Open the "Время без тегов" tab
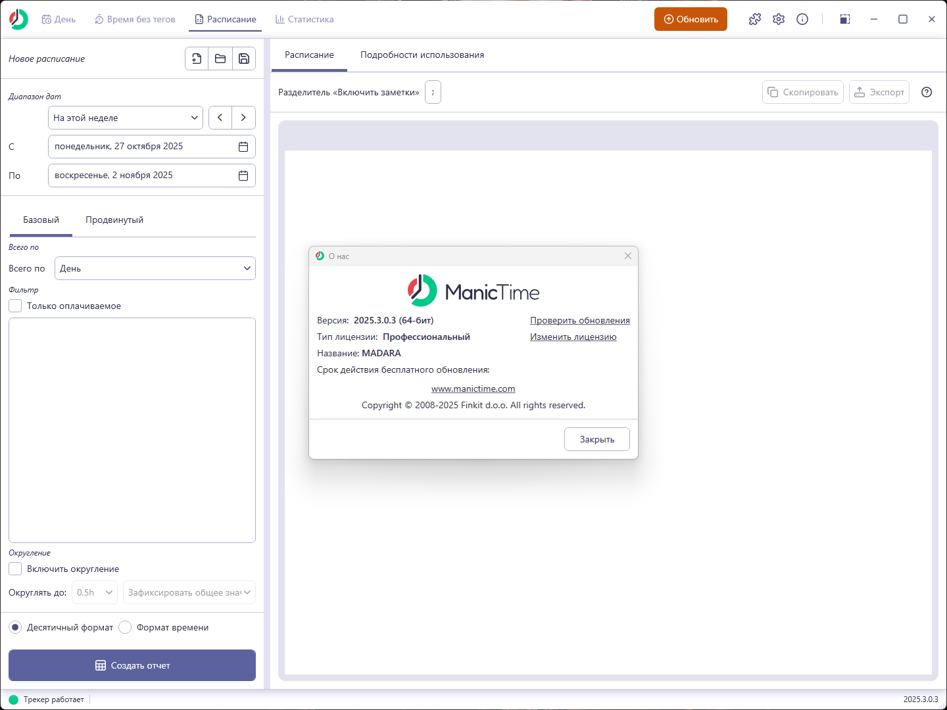947x710 pixels. click(135, 19)
